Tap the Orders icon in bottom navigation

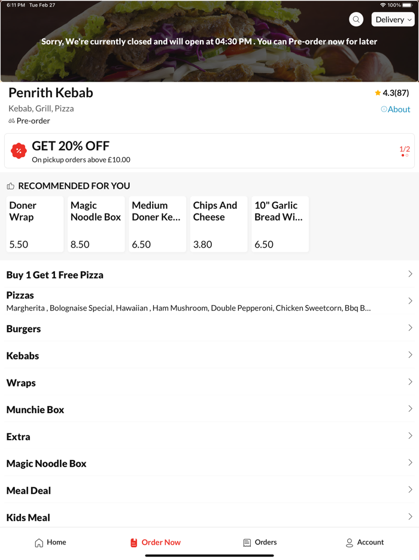245,543
